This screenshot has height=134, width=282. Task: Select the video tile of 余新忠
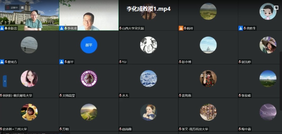pos(29,15)
